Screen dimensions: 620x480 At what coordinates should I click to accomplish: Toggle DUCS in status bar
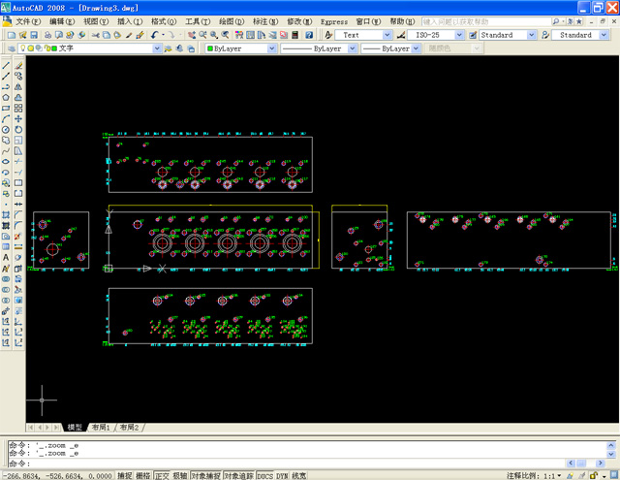264,476
